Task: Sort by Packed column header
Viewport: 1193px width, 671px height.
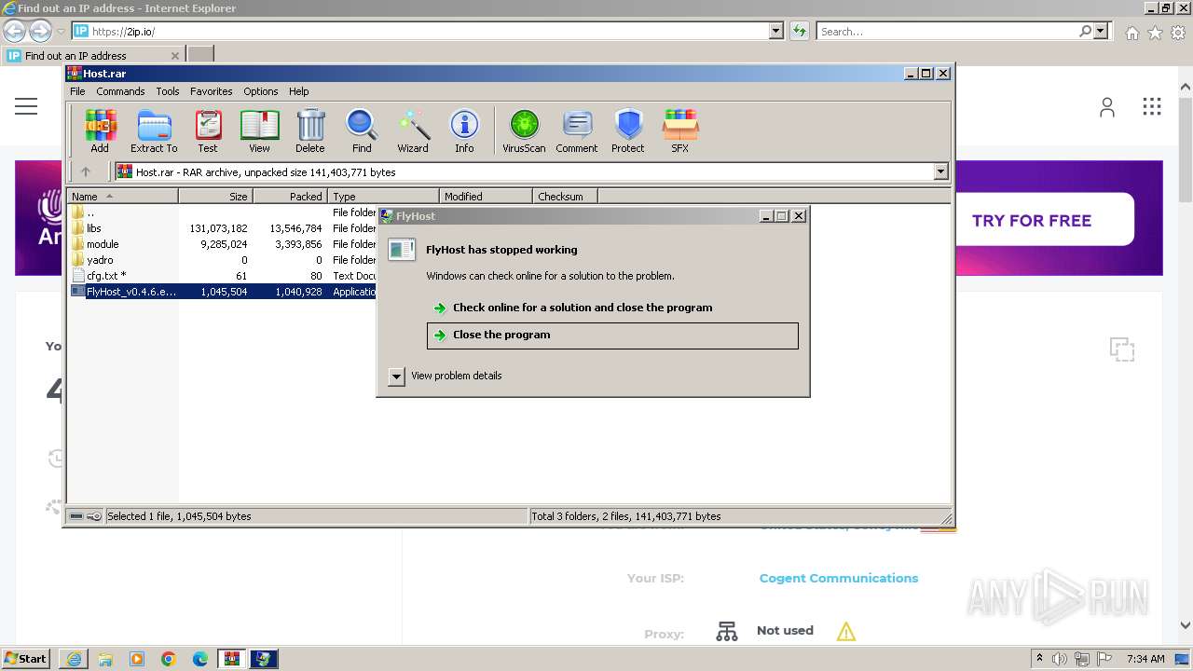Action: [x=290, y=197]
